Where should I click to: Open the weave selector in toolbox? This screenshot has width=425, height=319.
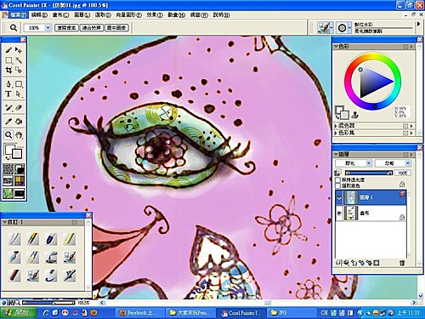[20, 181]
